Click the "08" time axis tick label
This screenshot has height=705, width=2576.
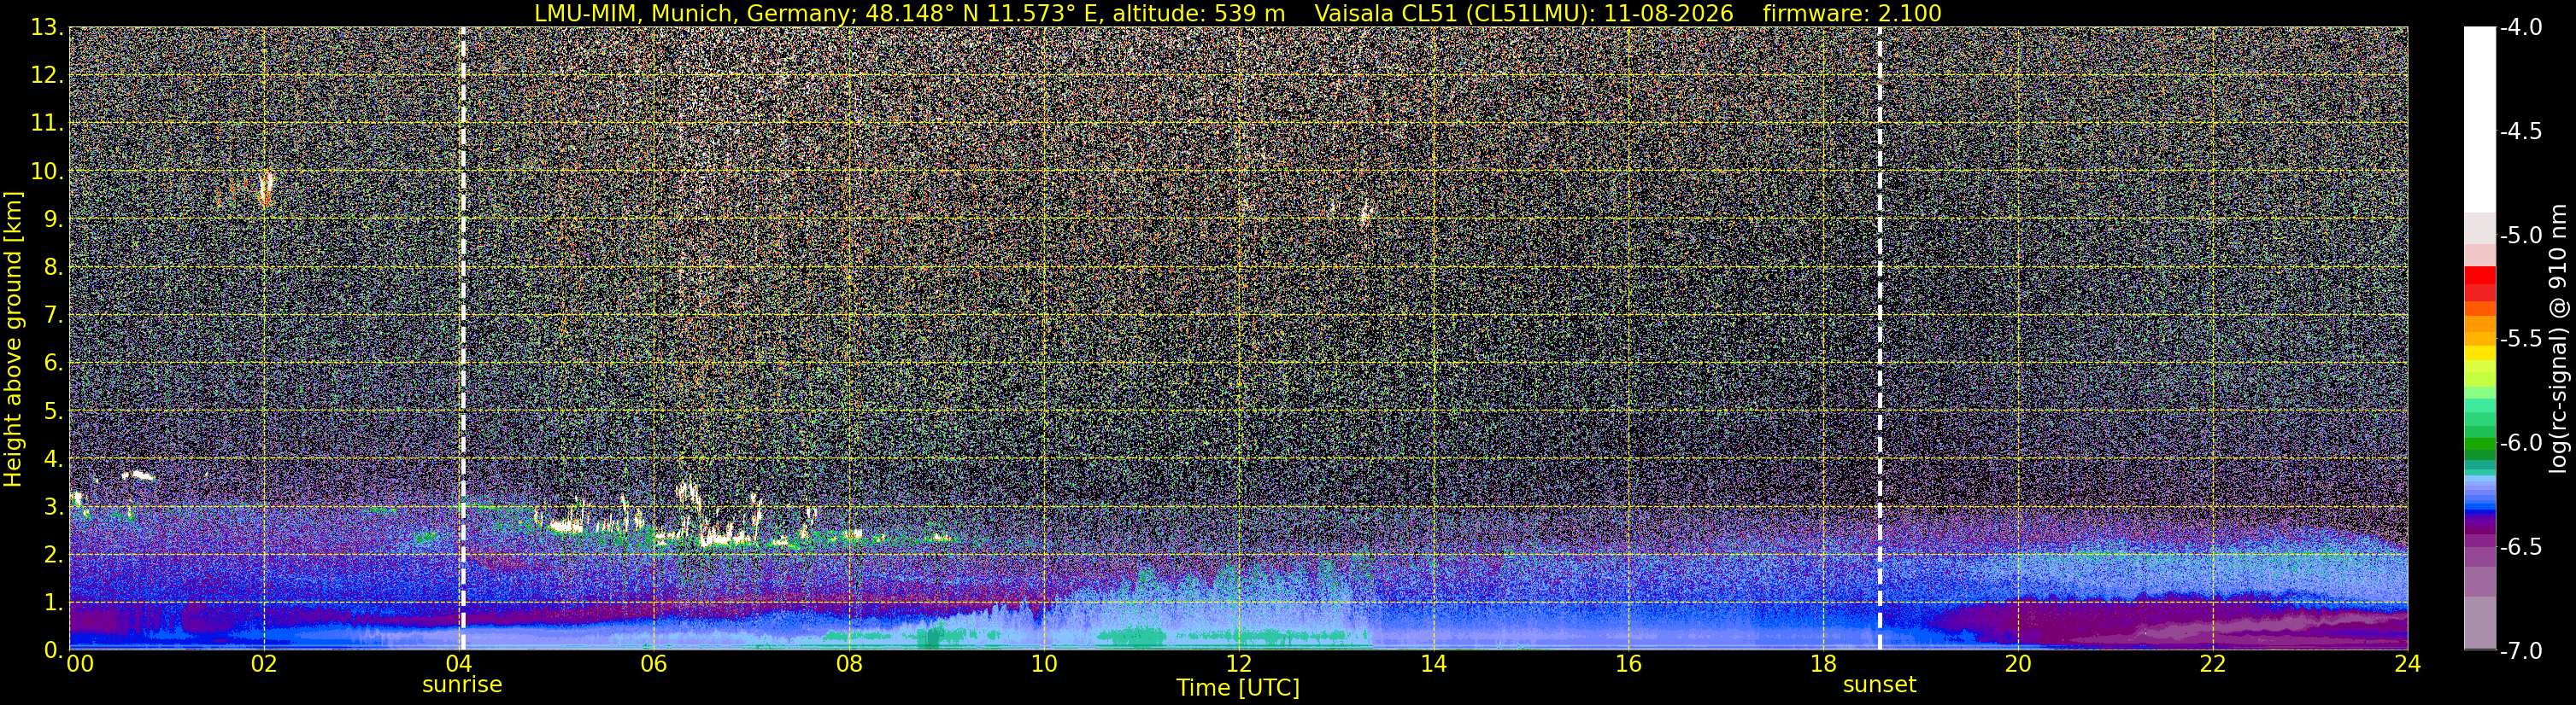pyautogui.click(x=848, y=663)
